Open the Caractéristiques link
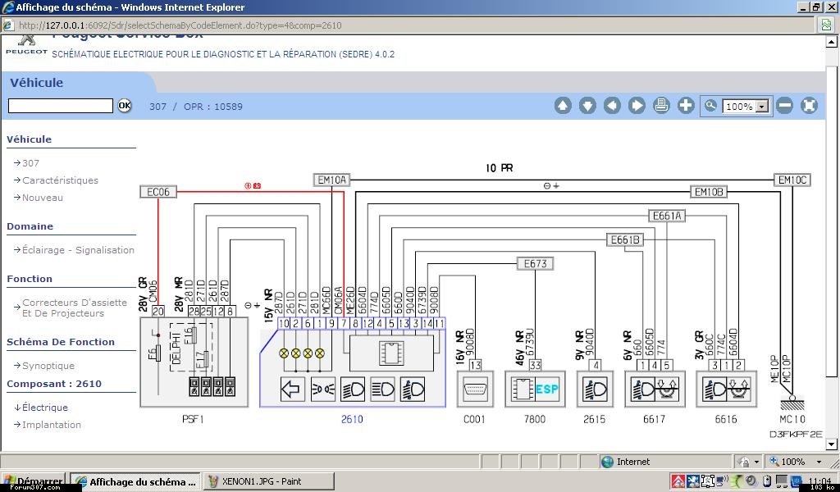The height and width of the screenshot is (492, 840). (x=60, y=180)
